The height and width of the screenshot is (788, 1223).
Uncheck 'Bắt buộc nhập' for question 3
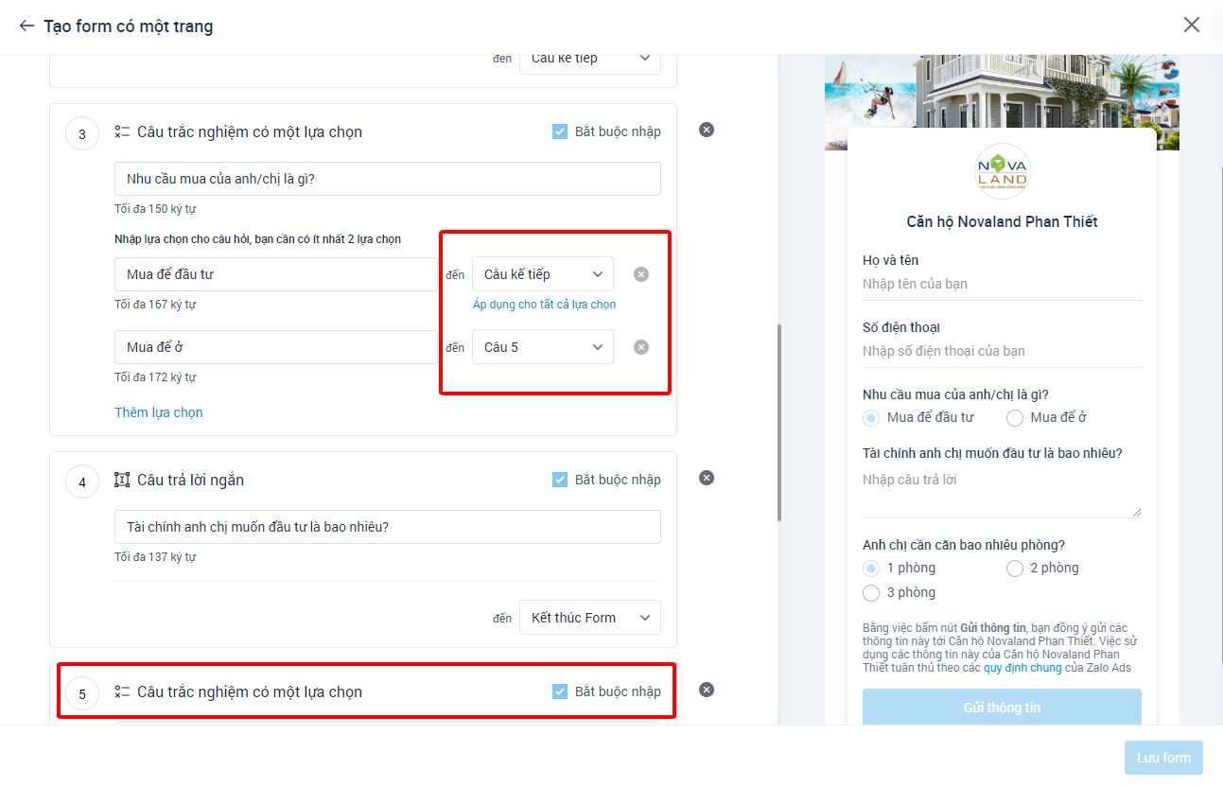559,131
